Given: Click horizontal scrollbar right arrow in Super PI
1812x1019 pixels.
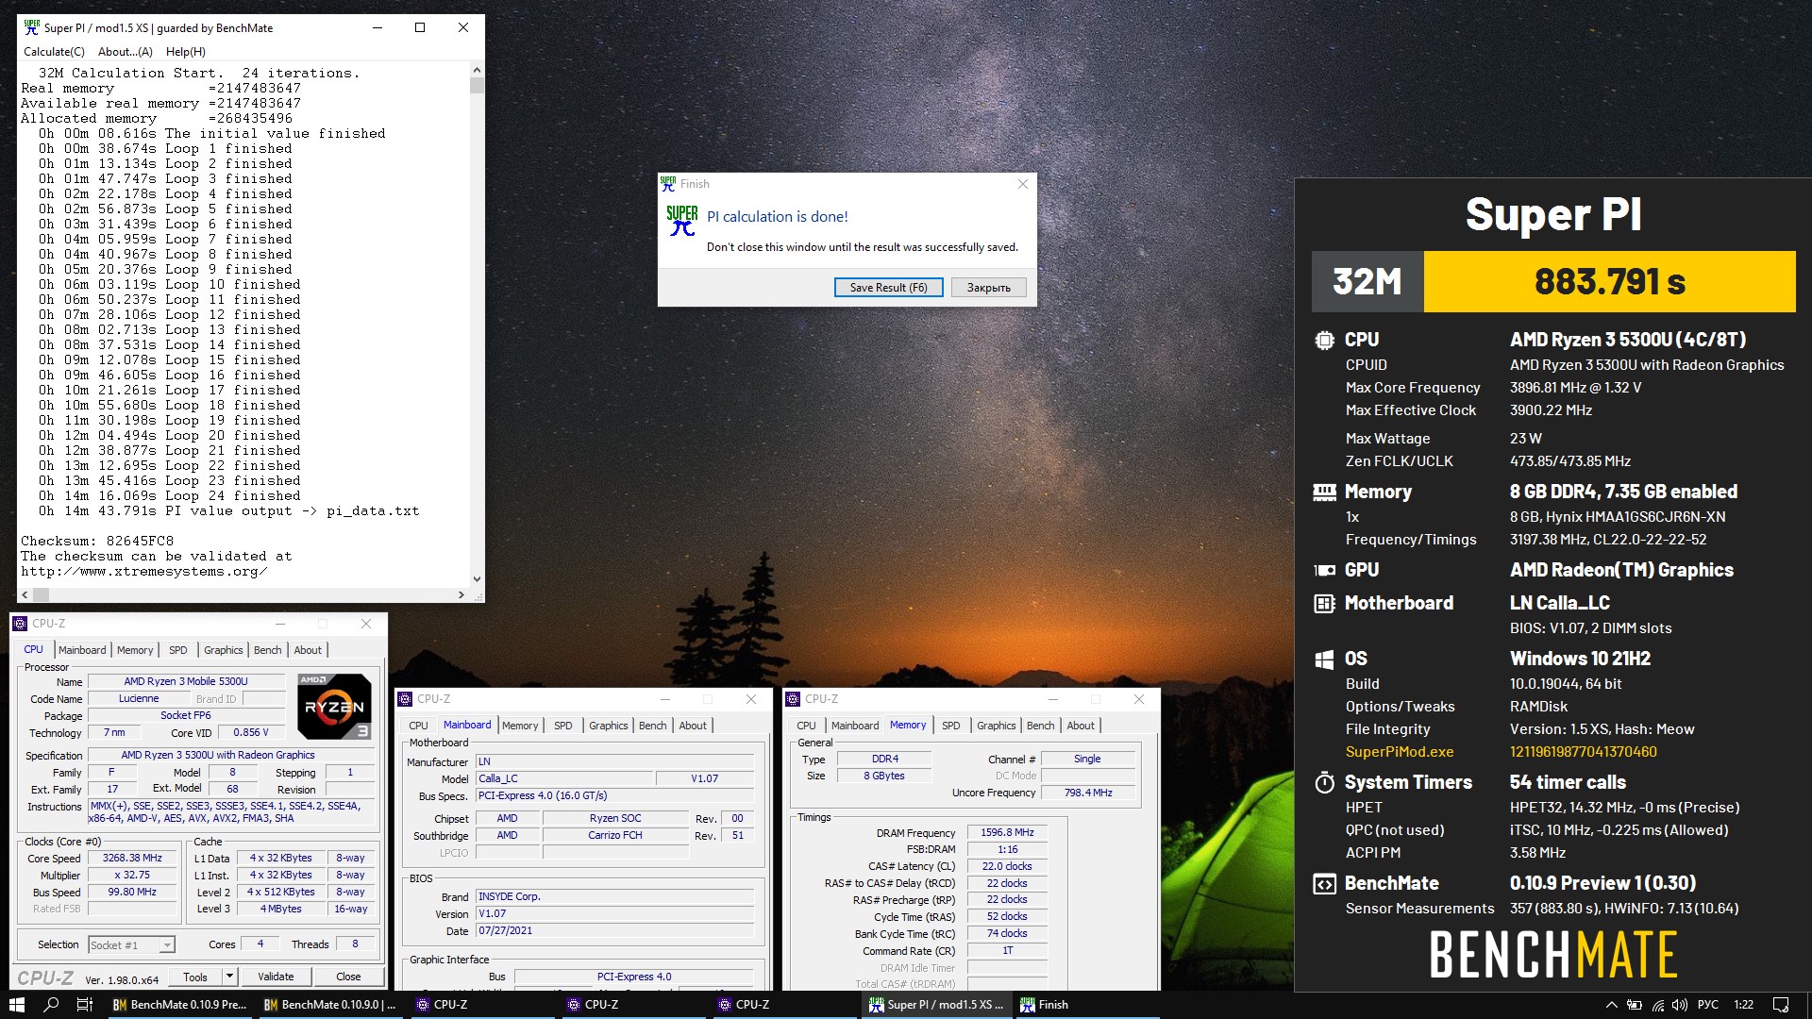Looking at the screenshot, I should coord(461,594).
